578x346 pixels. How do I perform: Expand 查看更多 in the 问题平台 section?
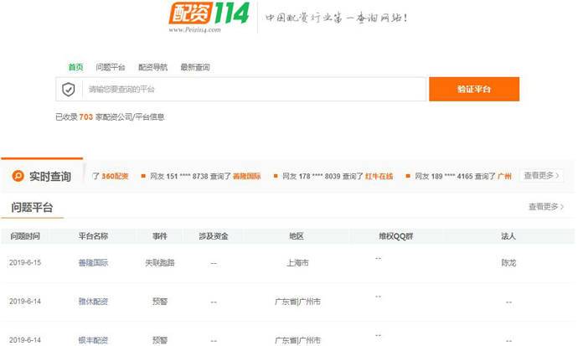coord(546,207)
